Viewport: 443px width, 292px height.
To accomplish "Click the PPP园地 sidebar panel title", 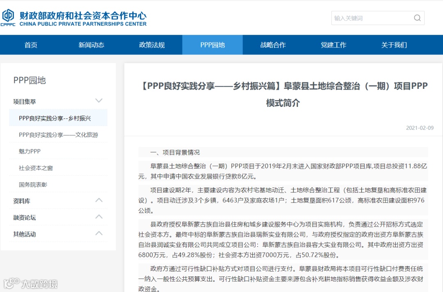I will pos(30,80).
